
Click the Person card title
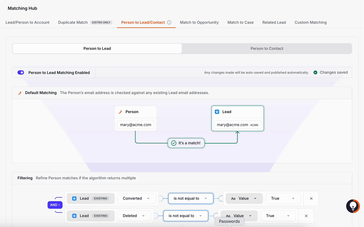pos(132,112)
